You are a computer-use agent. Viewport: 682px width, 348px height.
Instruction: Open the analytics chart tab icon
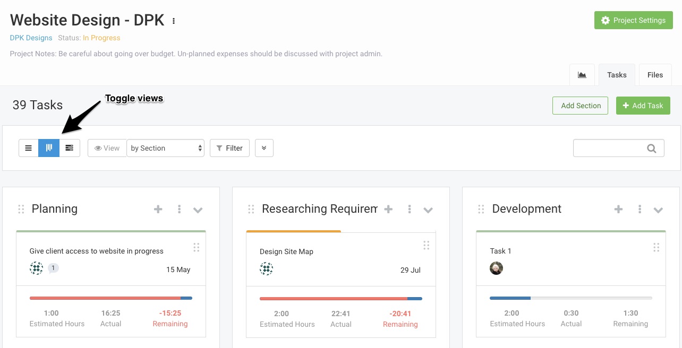point(582,74)
